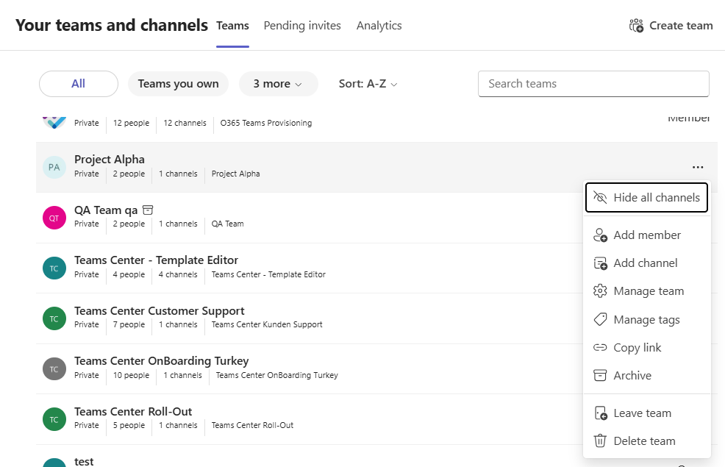Click '7 people' in Customer Support row

(129, 324)
